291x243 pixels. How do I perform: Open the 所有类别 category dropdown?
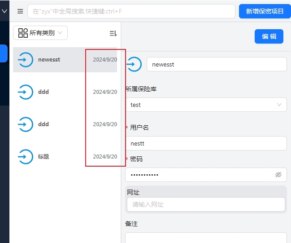(40, 33)
